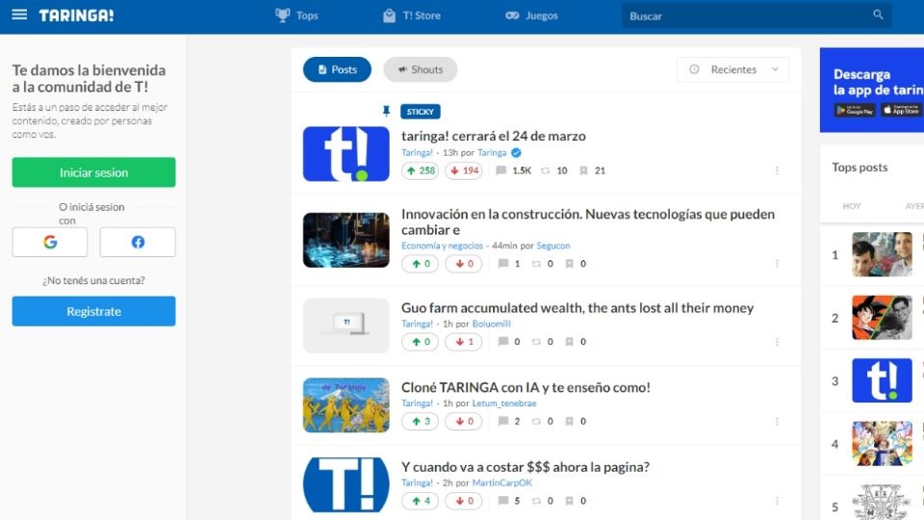
Task: Open options menu of 'Innovación' post
Action: 777,264
